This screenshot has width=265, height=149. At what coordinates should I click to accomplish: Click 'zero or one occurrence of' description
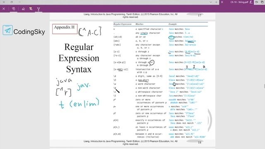click(151, 113)
